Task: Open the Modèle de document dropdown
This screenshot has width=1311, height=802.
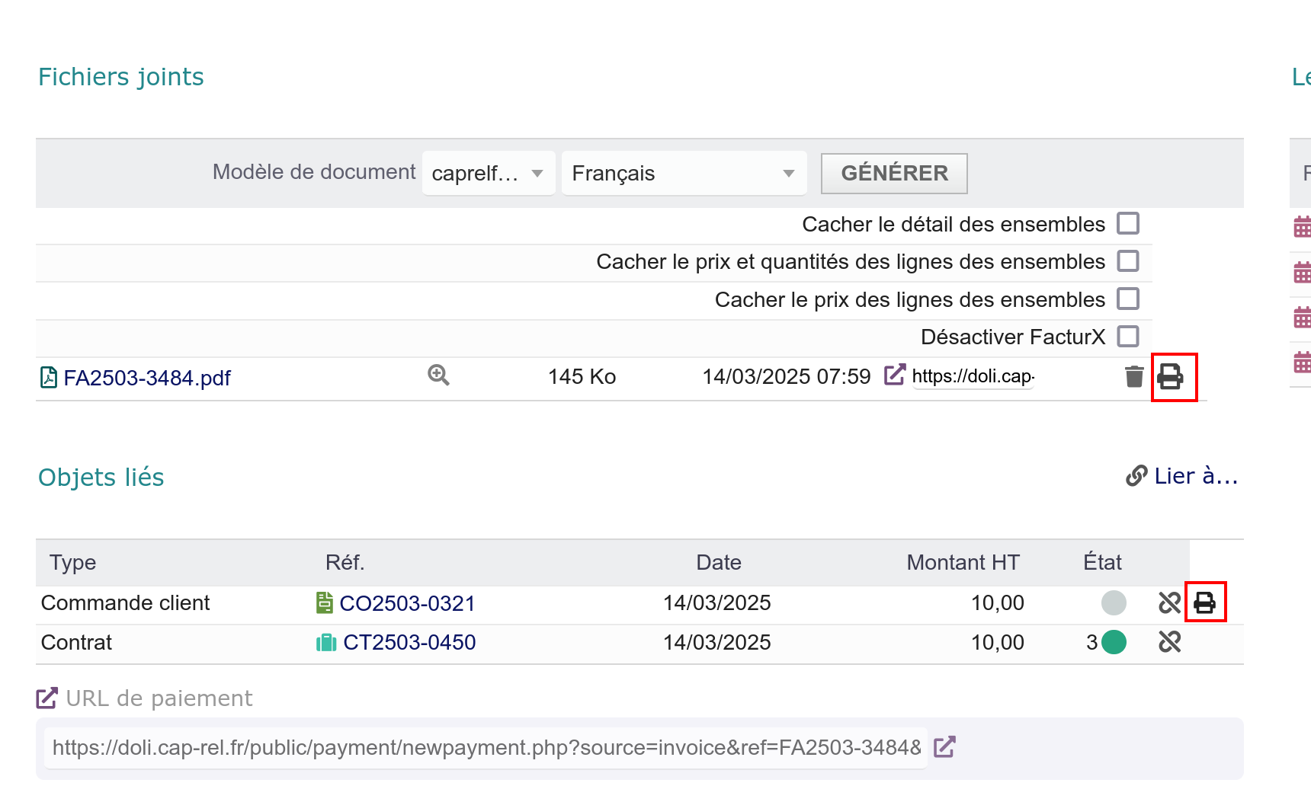Action: point(489,173)
